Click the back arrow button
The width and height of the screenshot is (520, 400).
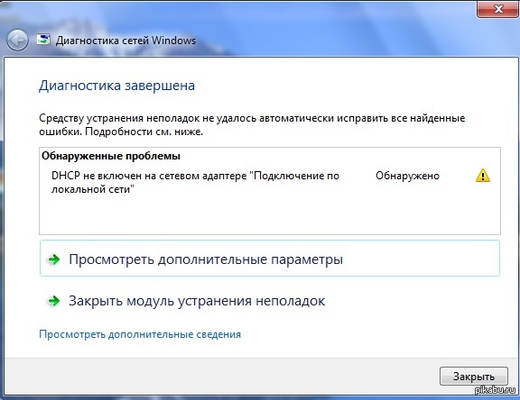click(x=17, y=41)
